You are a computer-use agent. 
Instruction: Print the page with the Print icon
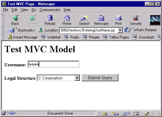pos(118,18)
